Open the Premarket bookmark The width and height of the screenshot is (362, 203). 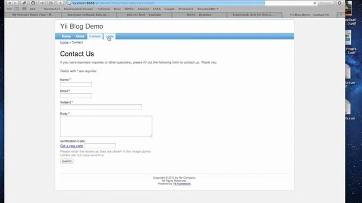point(186,9)
